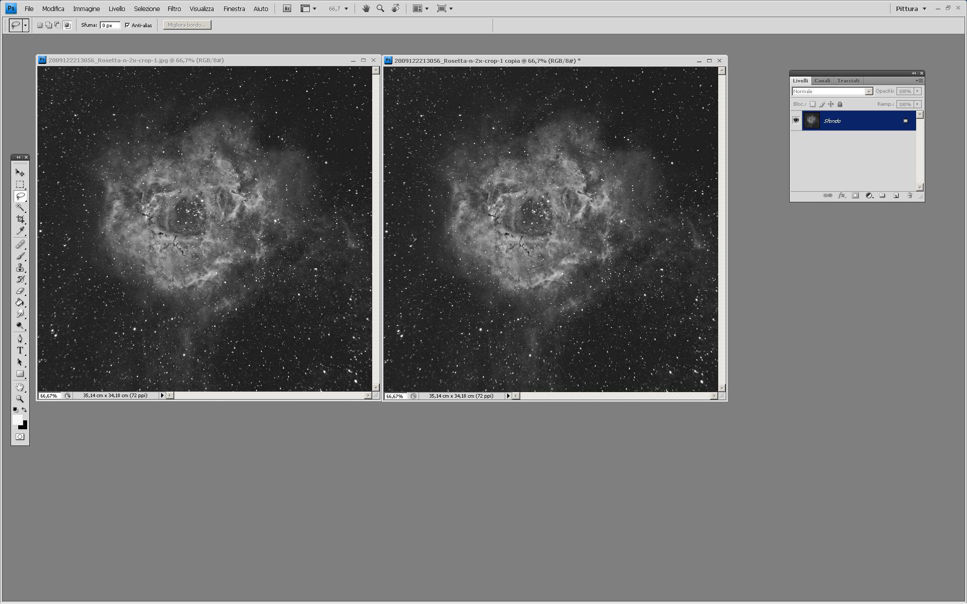Click the Zoom tool in application bar
The width and height of the screenshot is (967, 604).
(x=381, y=9)
